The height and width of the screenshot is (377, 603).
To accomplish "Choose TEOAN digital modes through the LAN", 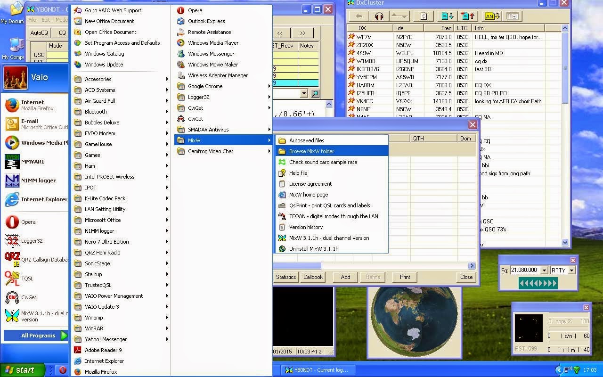I will click(332, 216).
